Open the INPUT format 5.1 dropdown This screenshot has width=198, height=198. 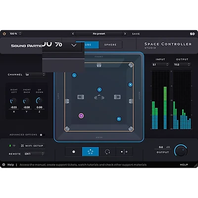[160, 64]
